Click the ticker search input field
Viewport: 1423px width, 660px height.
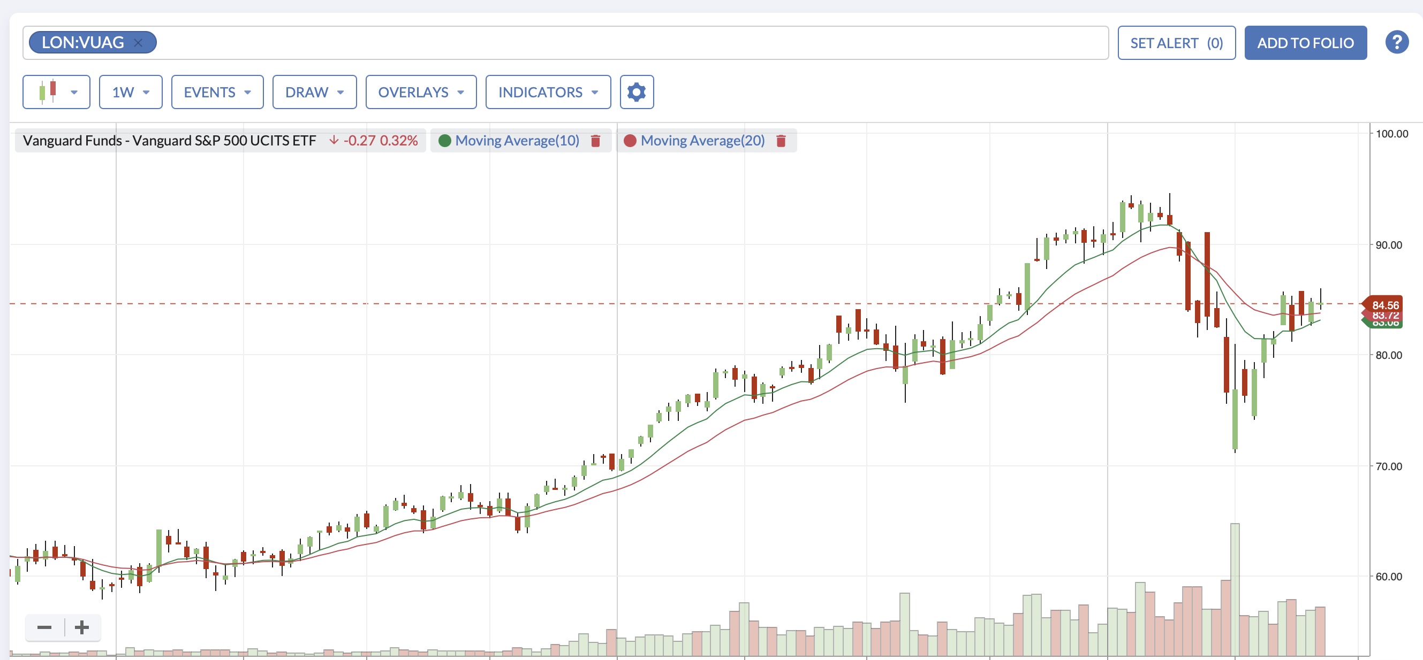(x=565, y=42)
